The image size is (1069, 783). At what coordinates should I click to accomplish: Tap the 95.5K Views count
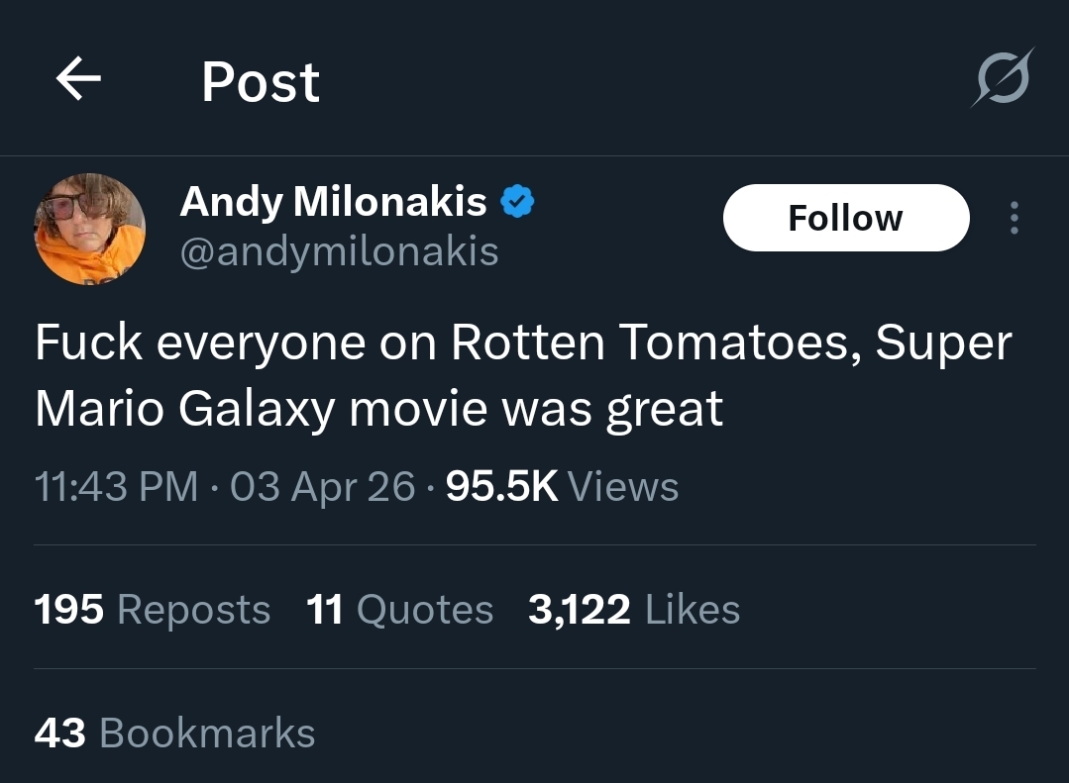click(x=562, y=487)
